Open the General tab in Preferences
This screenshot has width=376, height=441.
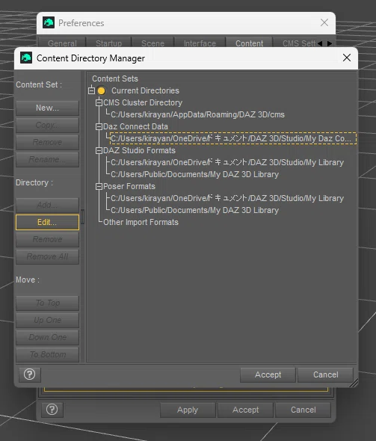(62, 43)
